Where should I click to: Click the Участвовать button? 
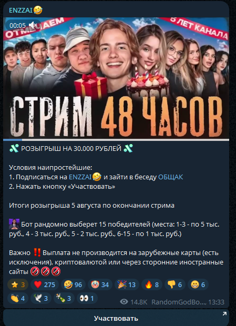pyautogui.click(x=116, y=318)
